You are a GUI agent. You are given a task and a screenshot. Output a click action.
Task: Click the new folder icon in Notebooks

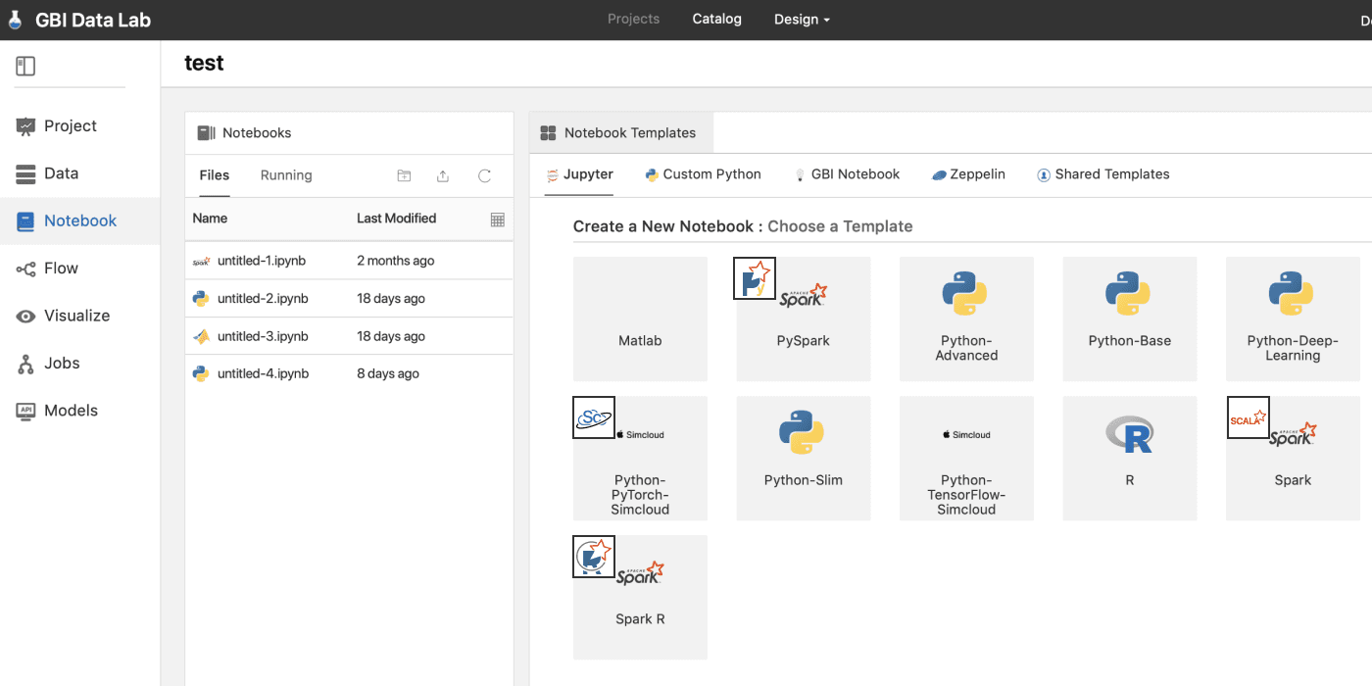point(404,175)
